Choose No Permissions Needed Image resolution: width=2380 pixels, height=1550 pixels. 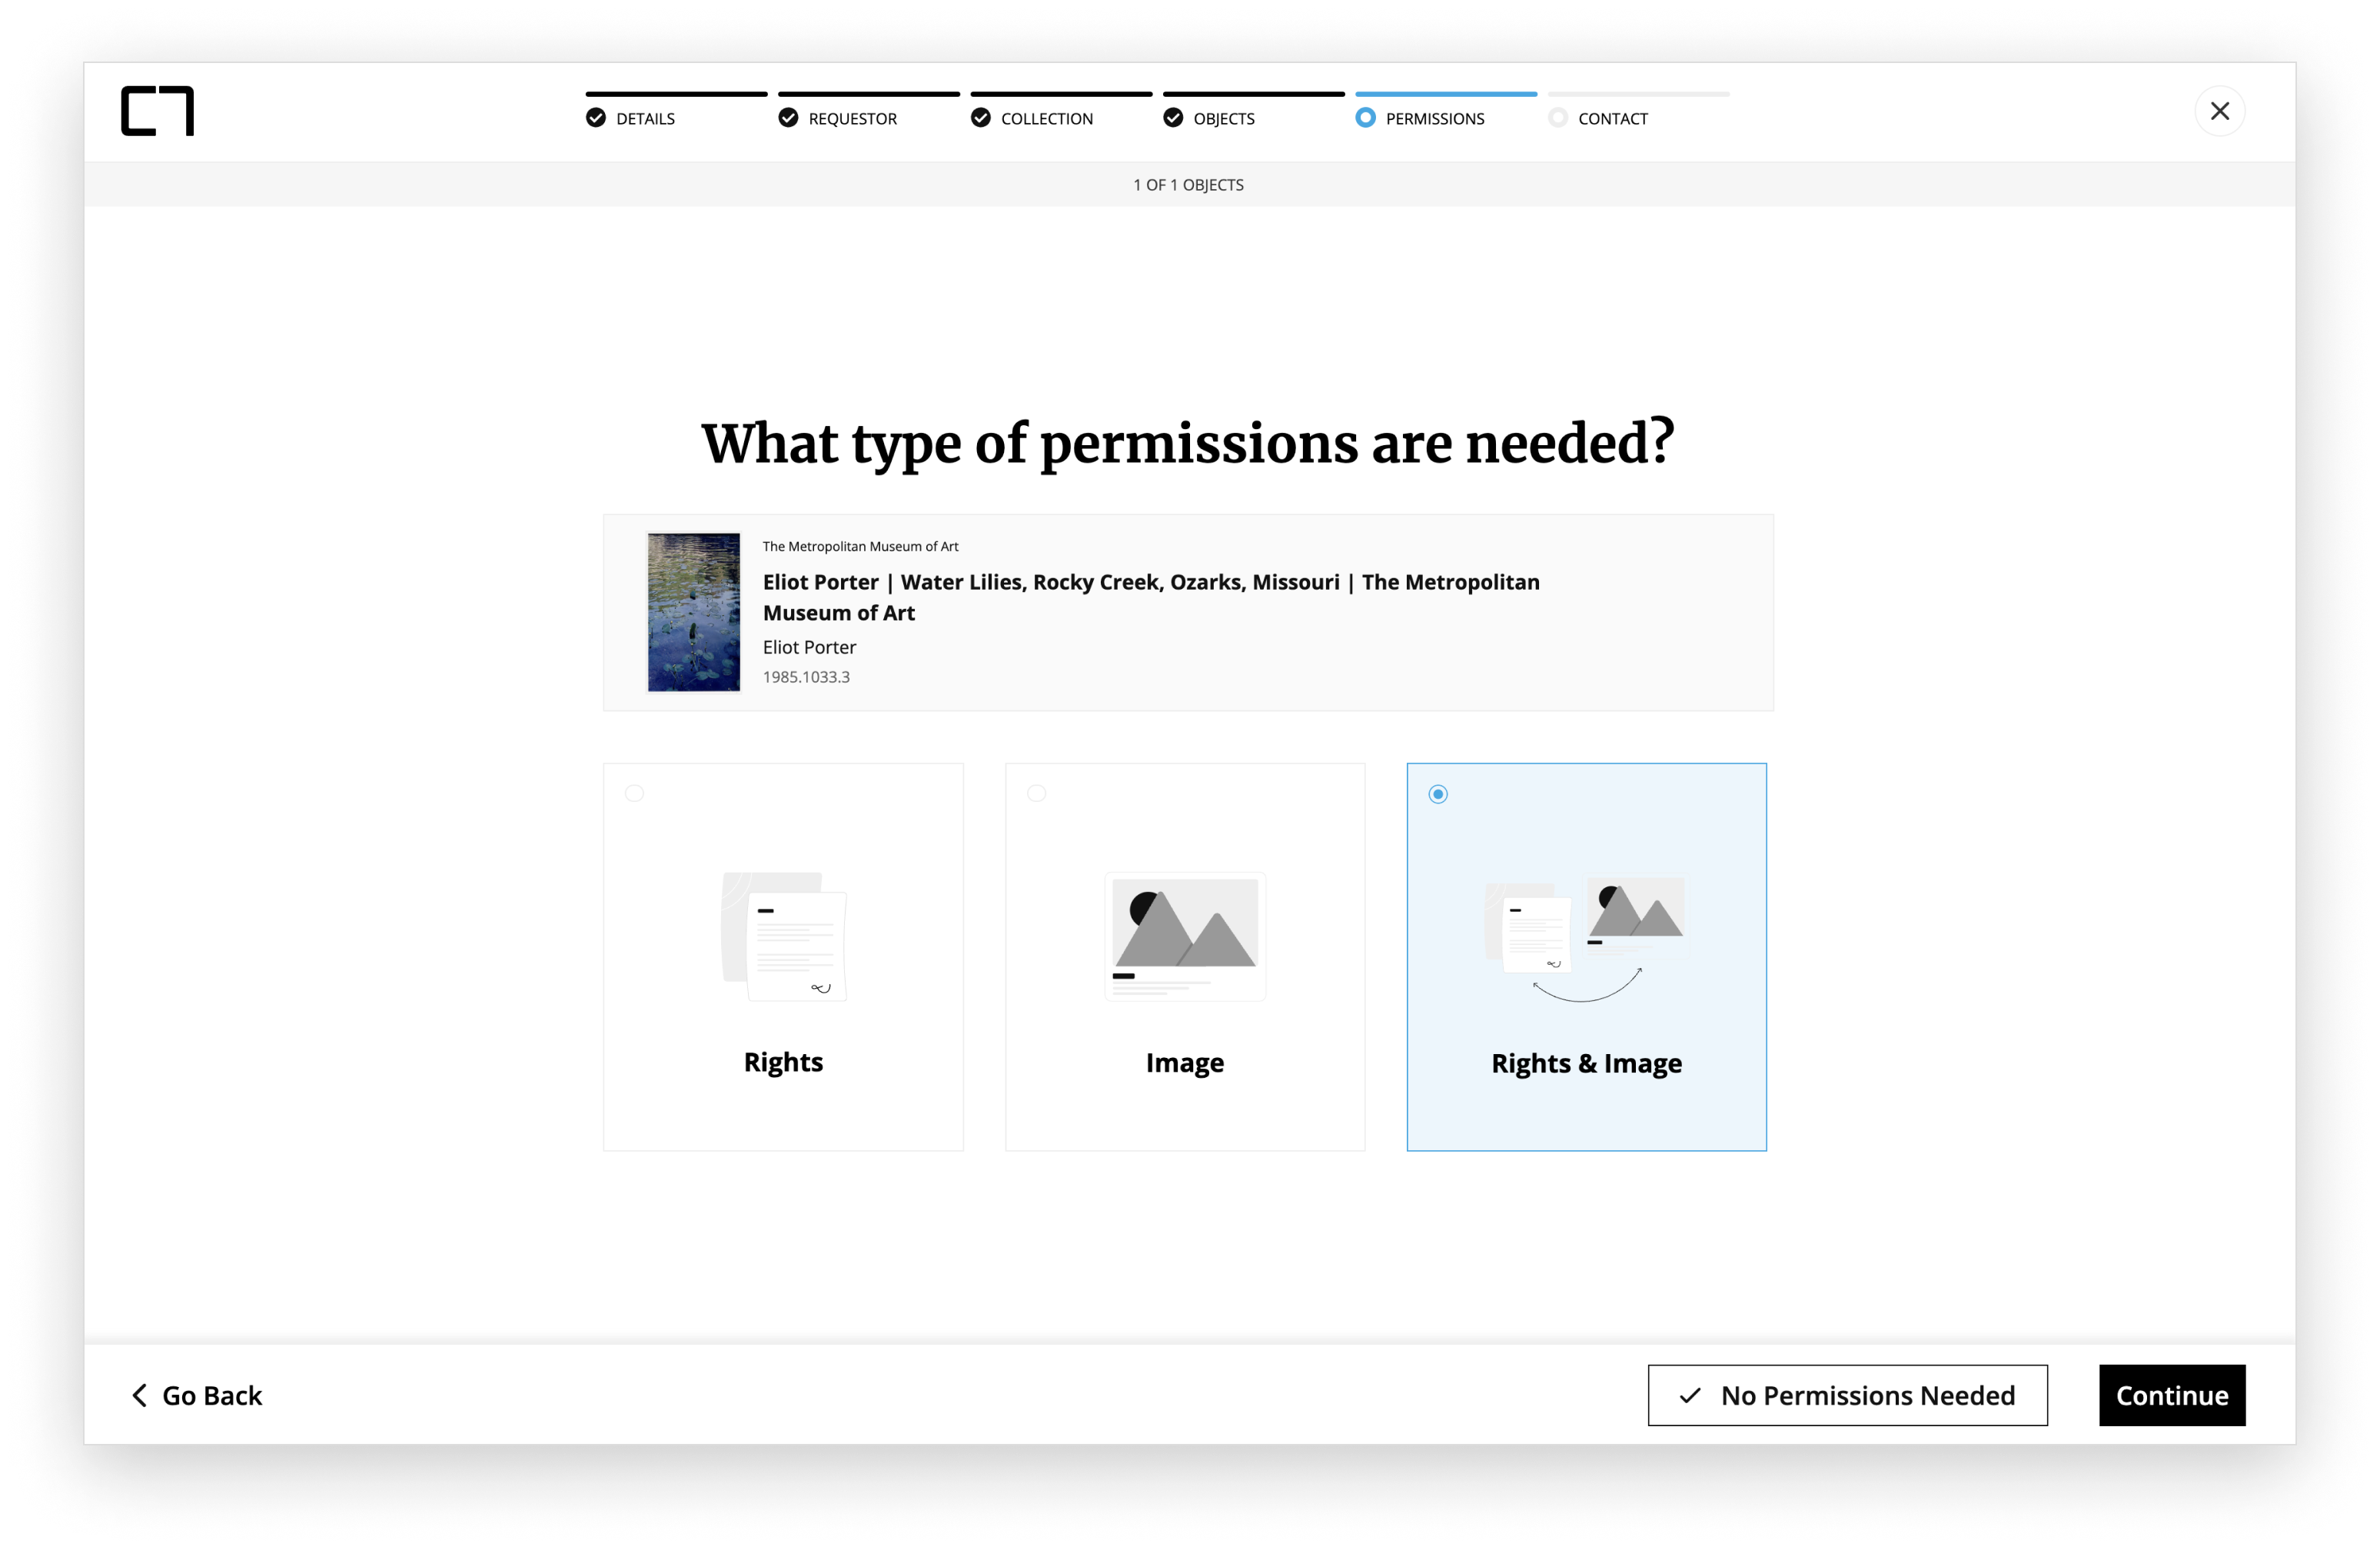1847,1395
